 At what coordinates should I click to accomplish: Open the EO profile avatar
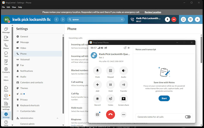tap(7, 19)
